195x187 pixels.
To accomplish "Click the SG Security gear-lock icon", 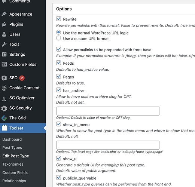I will [x=4, y=108].
